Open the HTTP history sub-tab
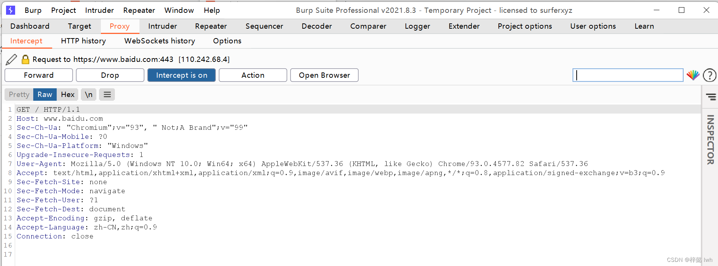 tap(84, 41)
